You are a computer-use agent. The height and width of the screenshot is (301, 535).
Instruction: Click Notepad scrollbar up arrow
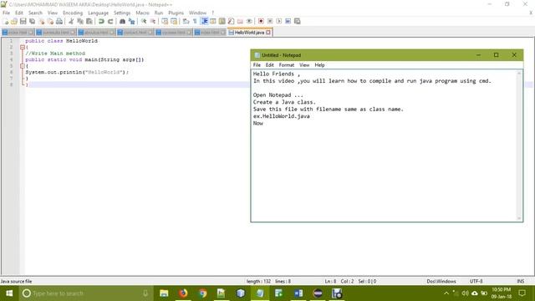(519, 73)
